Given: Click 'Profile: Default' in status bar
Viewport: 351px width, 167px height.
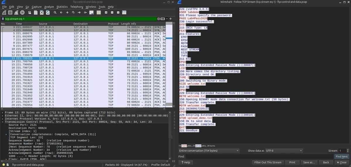Looking at the screenshot, I should tap(161, 165).
